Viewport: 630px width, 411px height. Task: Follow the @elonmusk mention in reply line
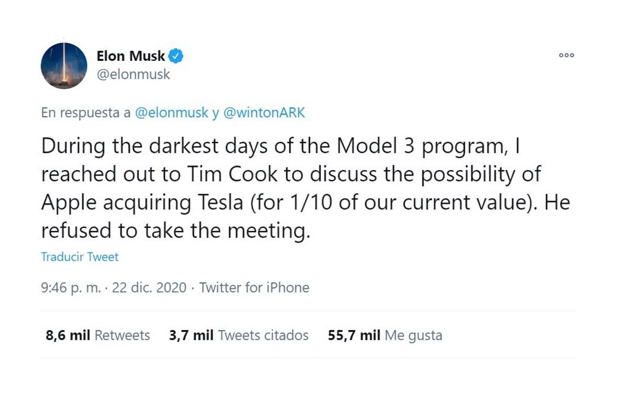pos(172,113)
